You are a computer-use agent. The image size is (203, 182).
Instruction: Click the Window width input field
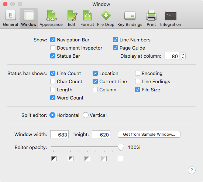pyautogui.click(x=59, y=134)
